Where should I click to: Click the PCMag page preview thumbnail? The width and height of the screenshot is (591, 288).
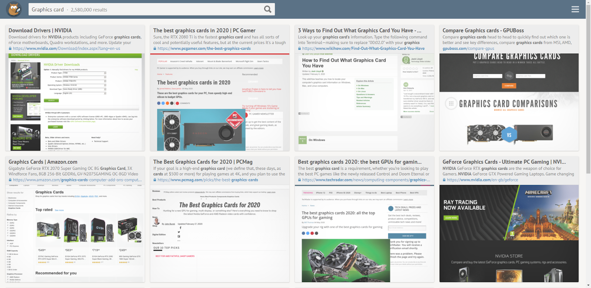[x=220, y=233]
